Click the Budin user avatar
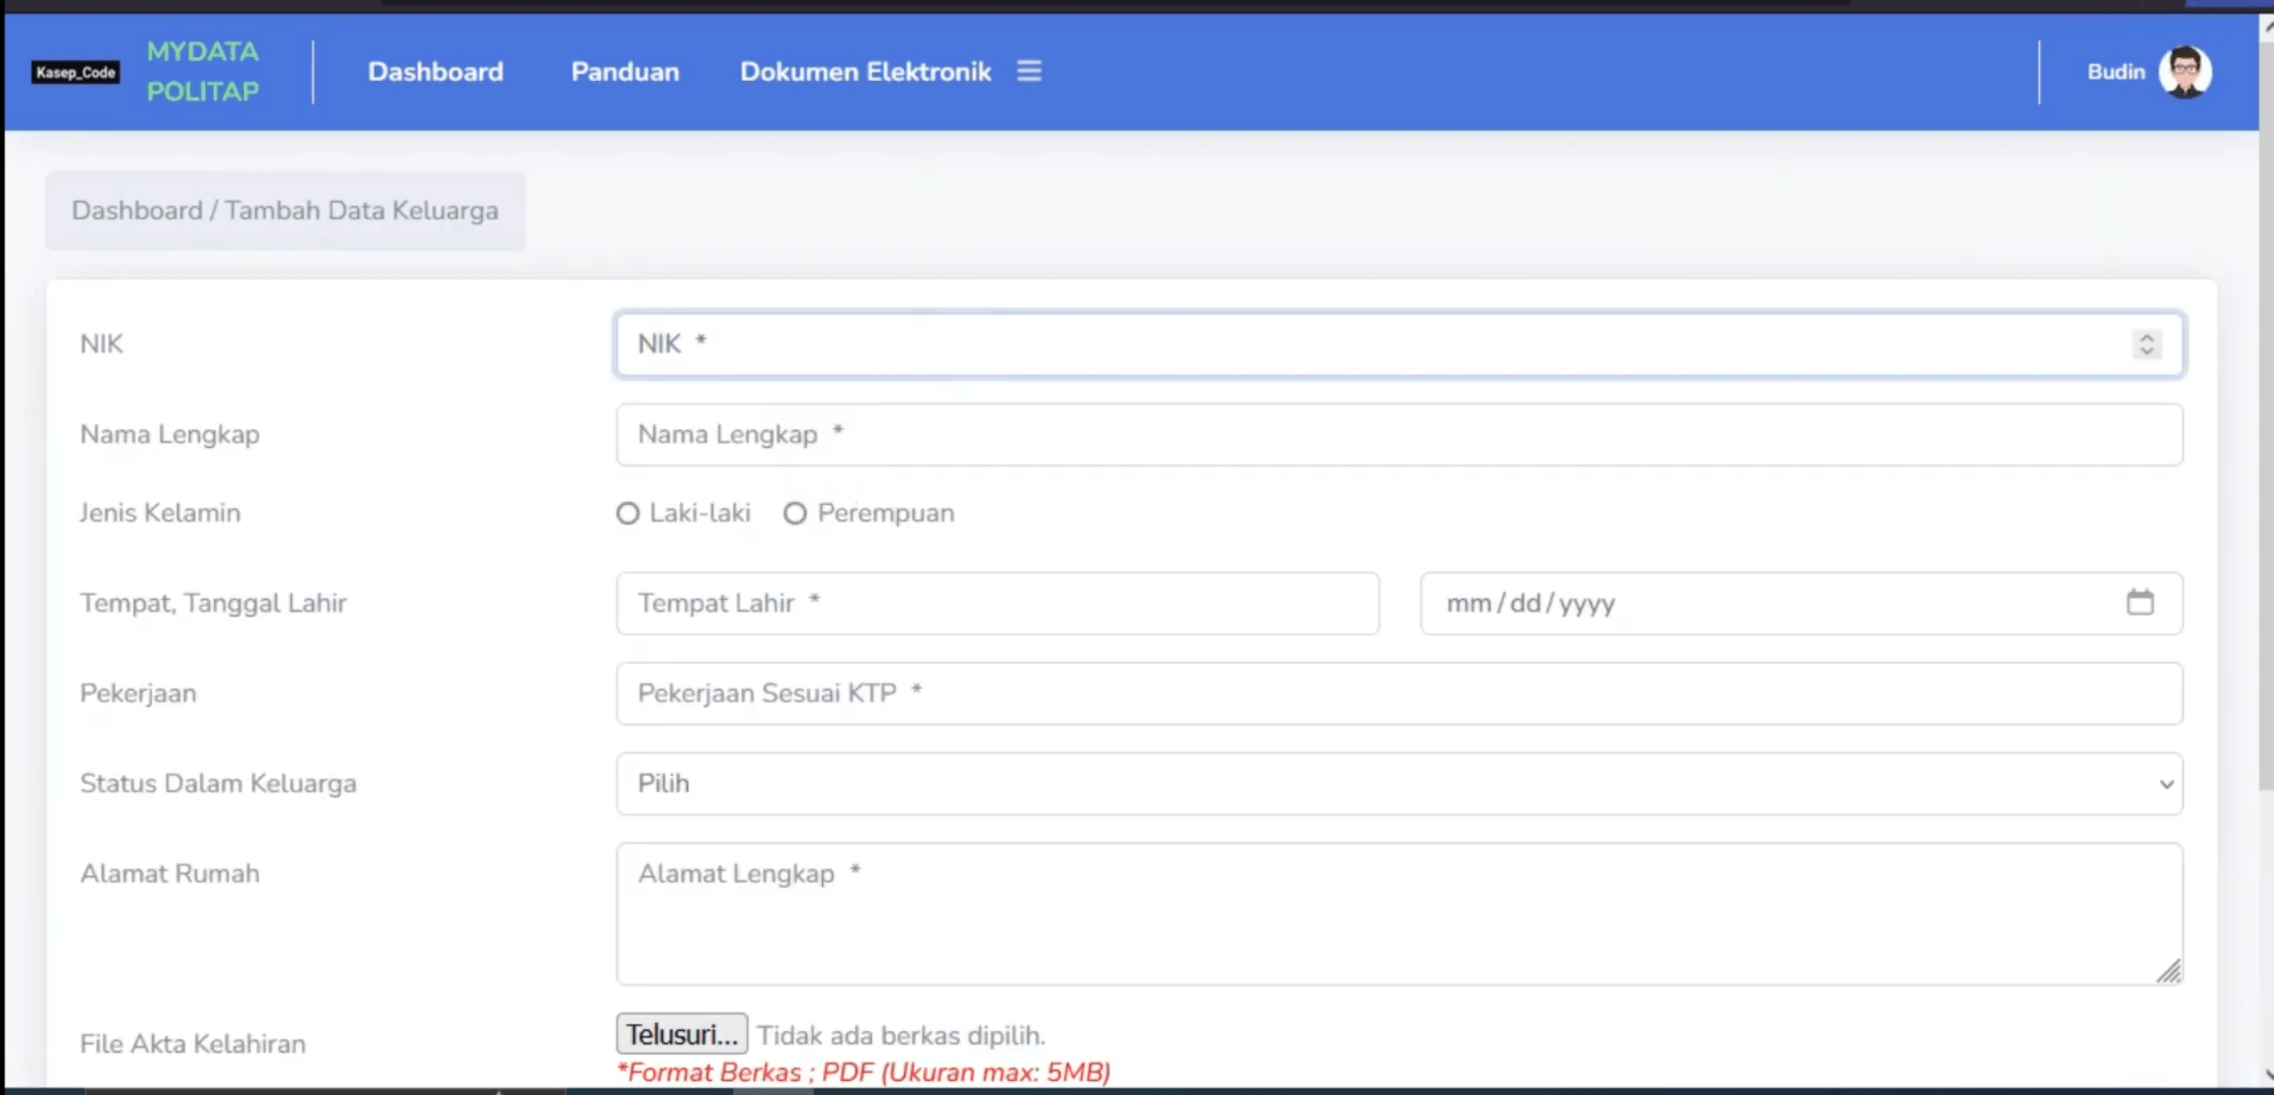 click(2185, 71)
